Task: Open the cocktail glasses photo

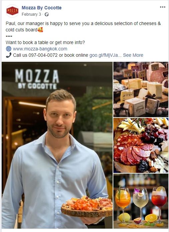Action: (x=141, y=201)
